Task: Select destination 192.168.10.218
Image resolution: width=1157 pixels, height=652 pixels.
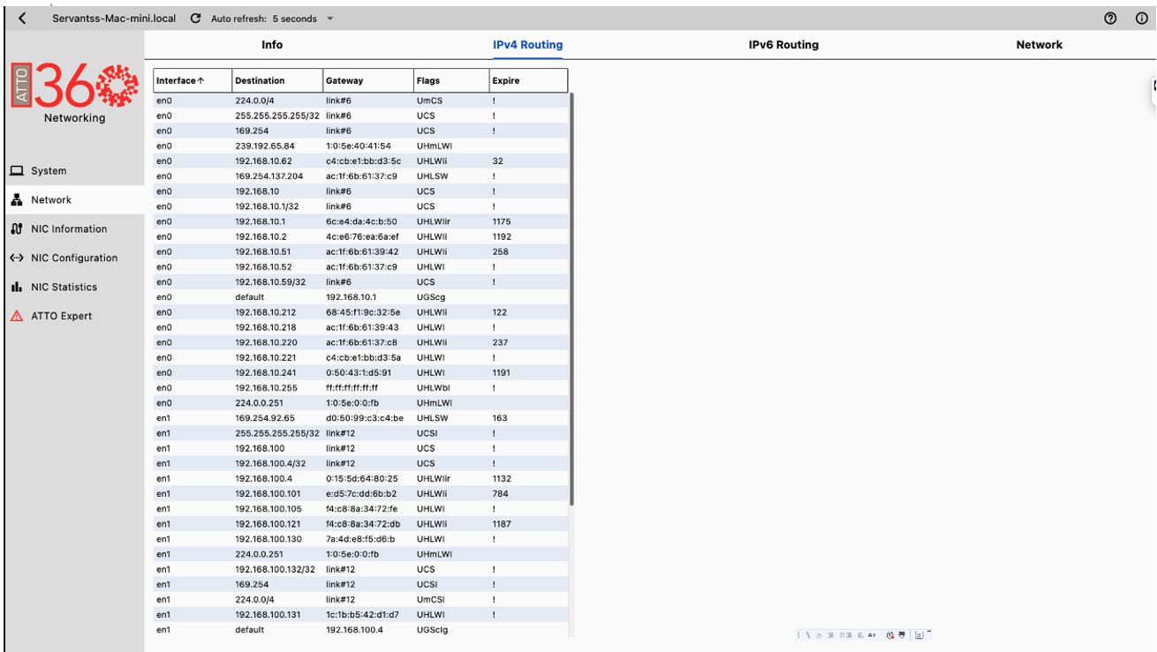Action: coord(265,327)
